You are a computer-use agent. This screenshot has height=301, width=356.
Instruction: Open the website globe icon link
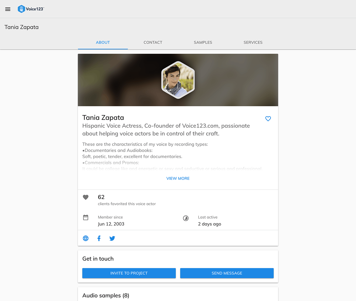[x=86, y=238]
